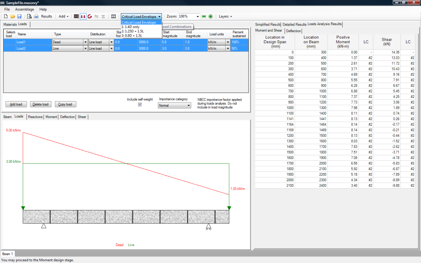This screenshot has height=263, width=421.
Task: Open the Importance category dropdown
Action: (x=175, y=105)
